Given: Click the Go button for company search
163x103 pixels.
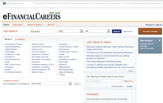Looking at the screenshot, I should [77, 84].
